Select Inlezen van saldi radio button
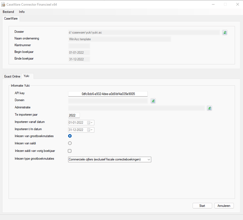Image resolution: width=243 pixels, height=220 pixels. [70, 143]
